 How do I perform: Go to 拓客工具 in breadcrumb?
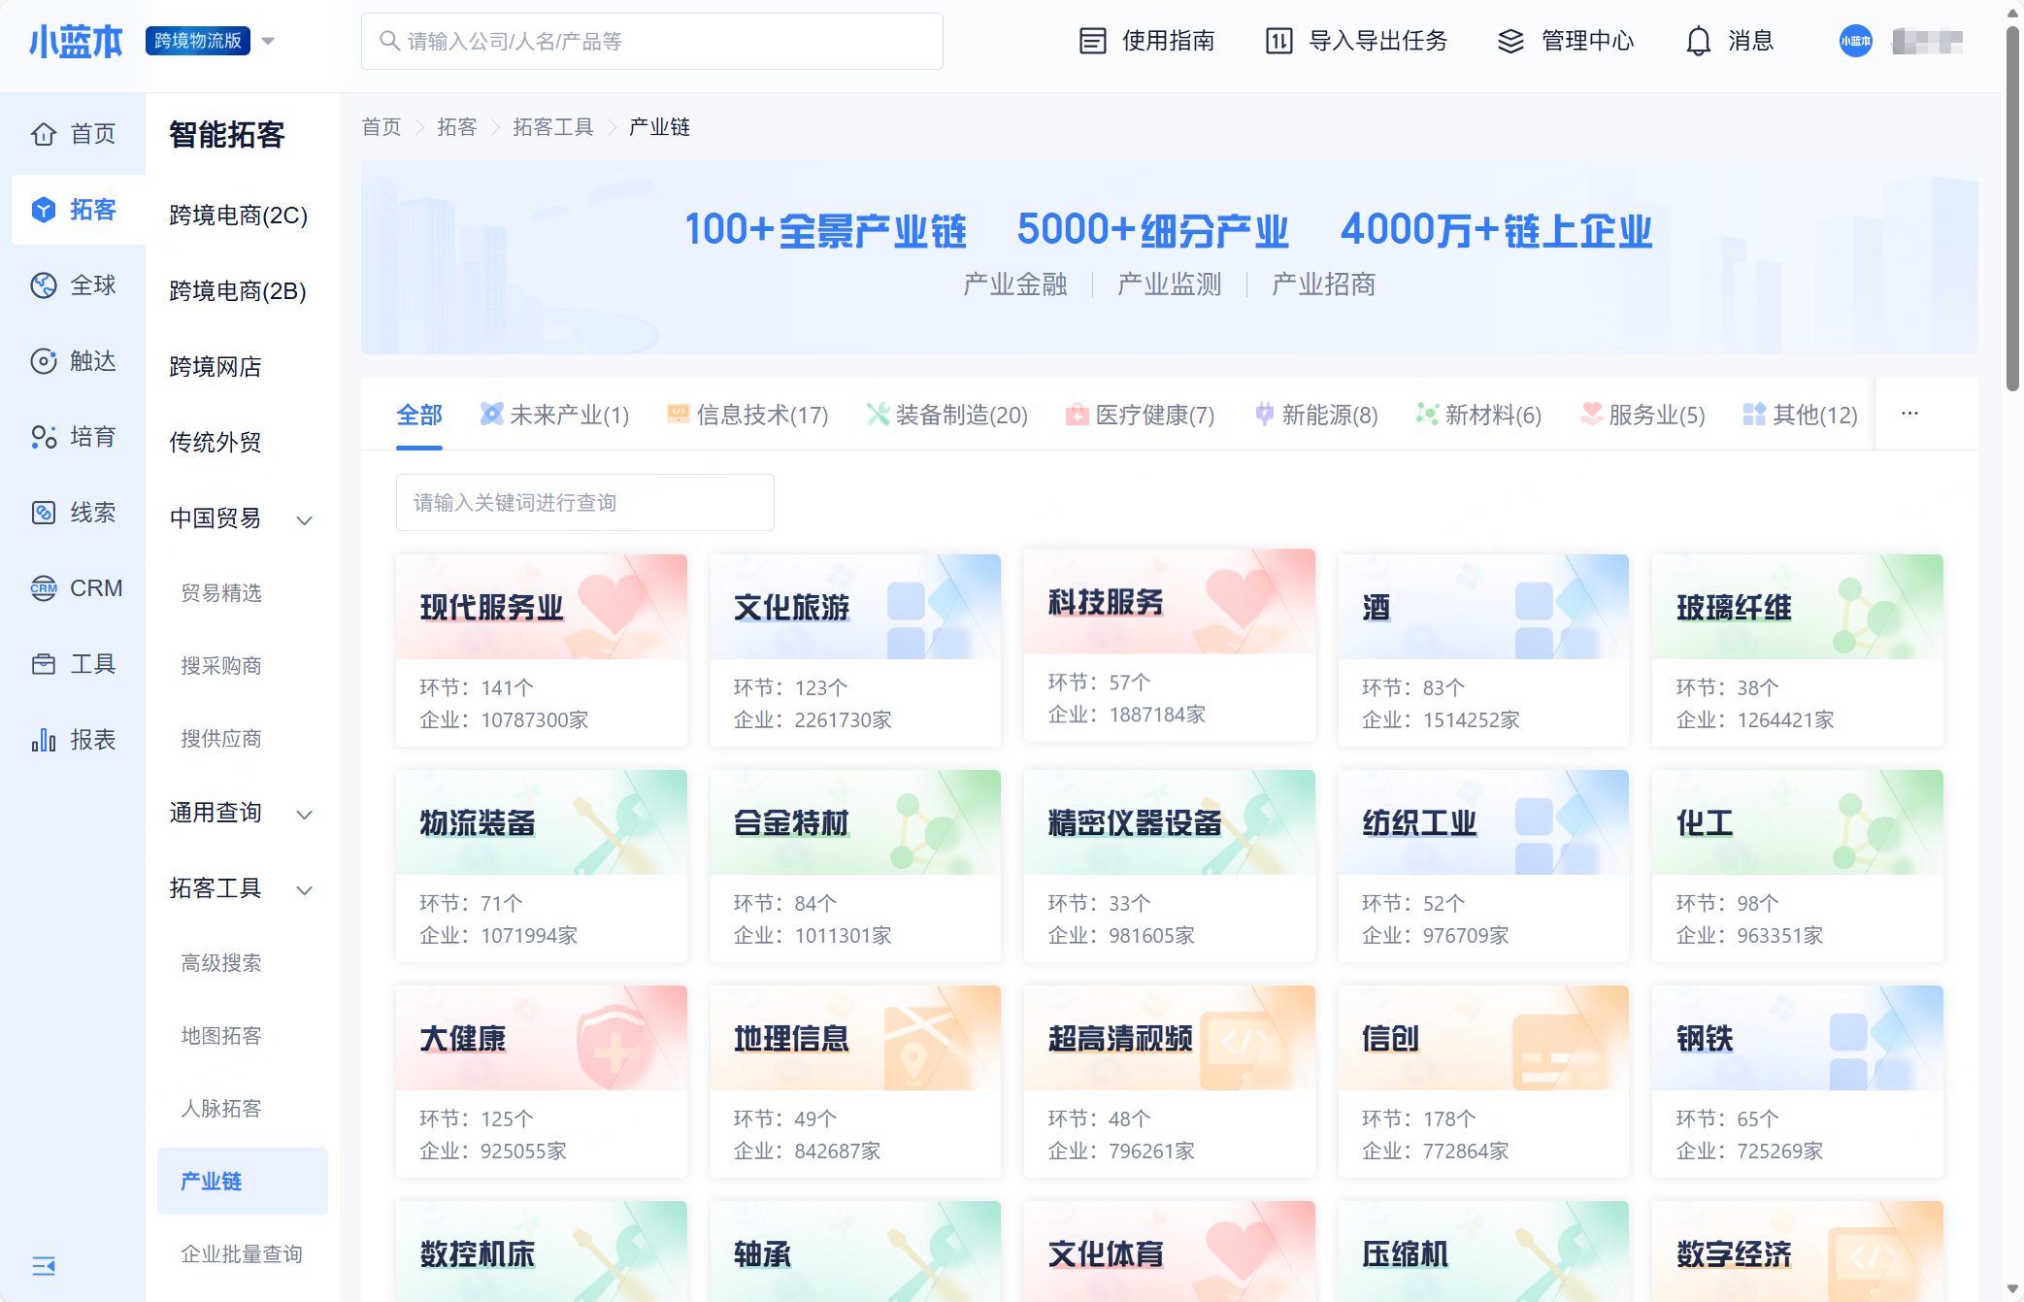click(552, 127)
